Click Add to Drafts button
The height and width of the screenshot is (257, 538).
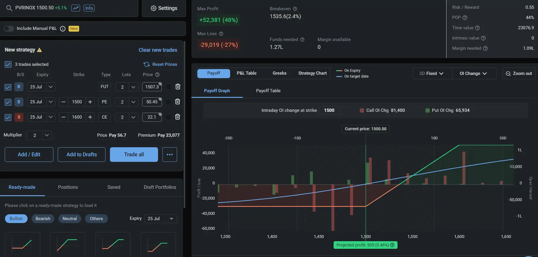click(x=82, y=154)
